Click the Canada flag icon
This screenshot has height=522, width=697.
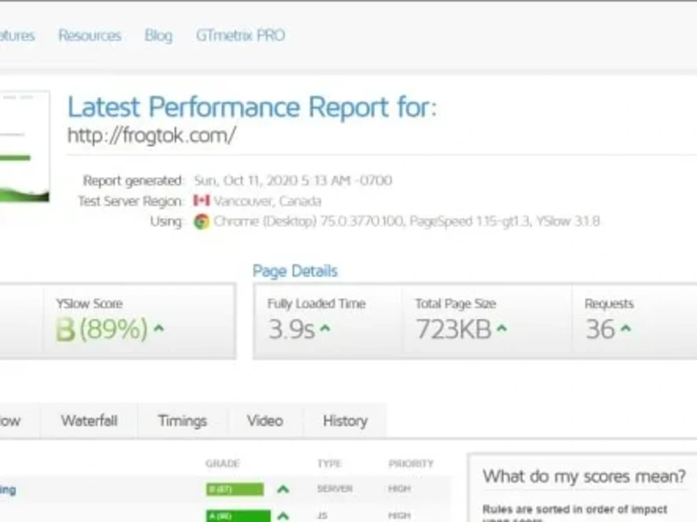click(x=201, y=201)
